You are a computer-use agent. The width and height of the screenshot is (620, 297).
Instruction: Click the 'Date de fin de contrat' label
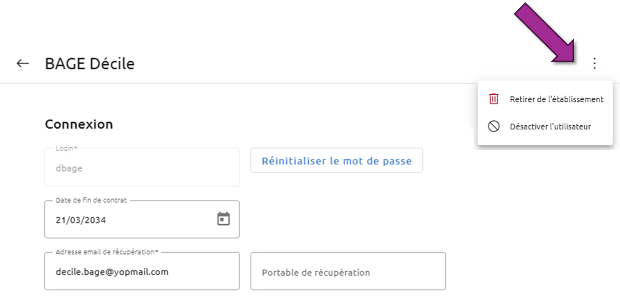[x=91, y=200]
